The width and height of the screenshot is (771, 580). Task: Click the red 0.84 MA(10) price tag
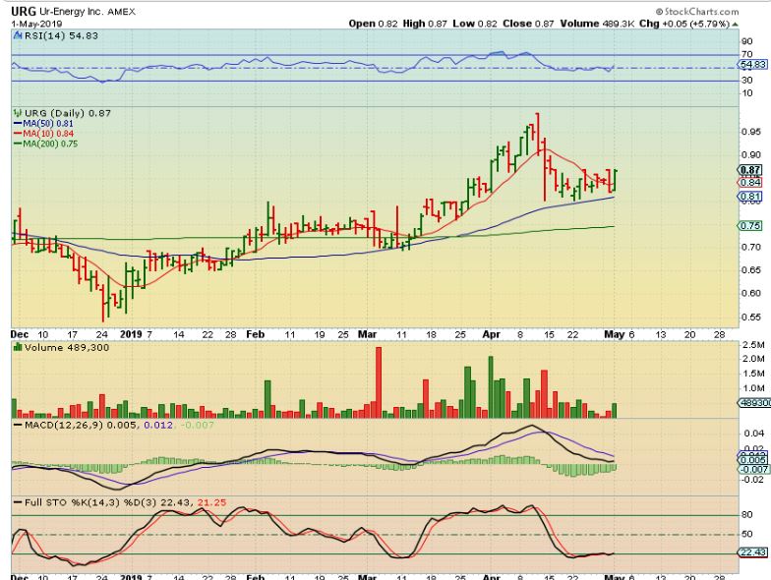[x=750, y=182]
